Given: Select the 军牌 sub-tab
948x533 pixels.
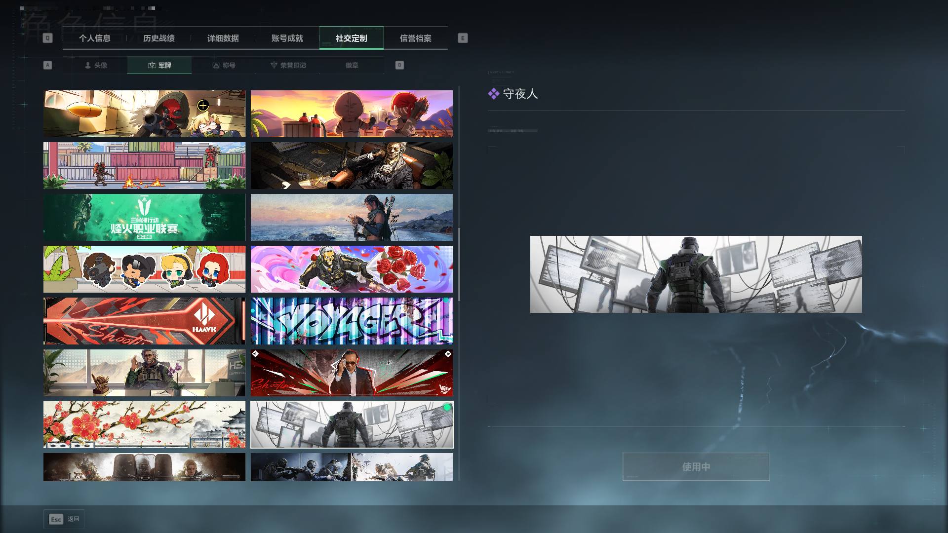Looking at the screenshot, I should click(159, 65).
